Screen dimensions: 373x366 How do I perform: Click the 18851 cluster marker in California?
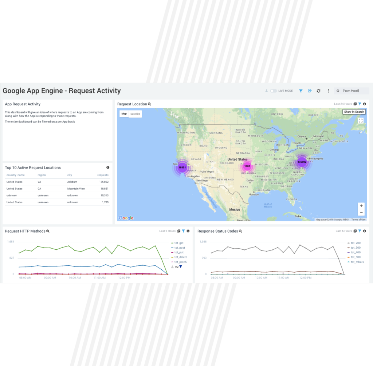point(182,167)
